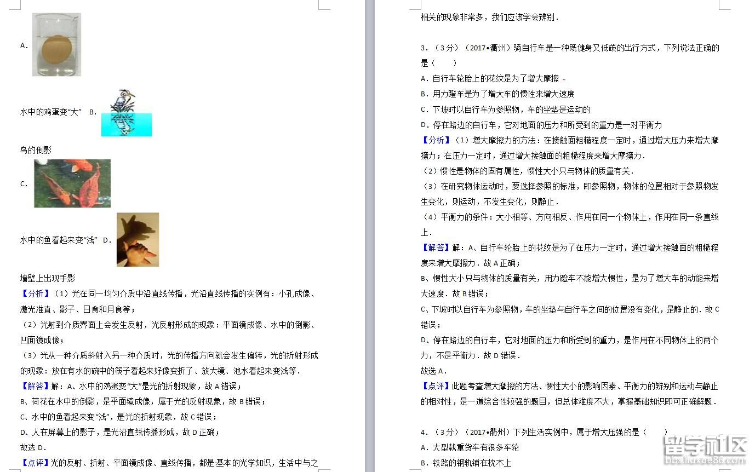
Task: Click the 【点评】 label on right page
Action: 436,386
